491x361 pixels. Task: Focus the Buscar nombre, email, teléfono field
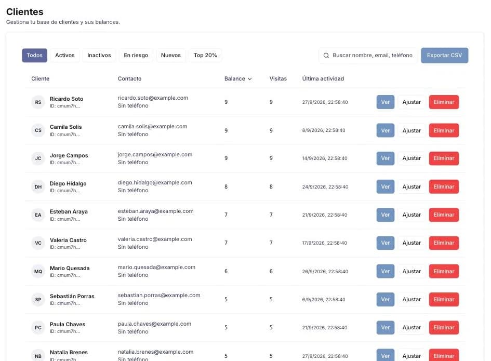368,56
